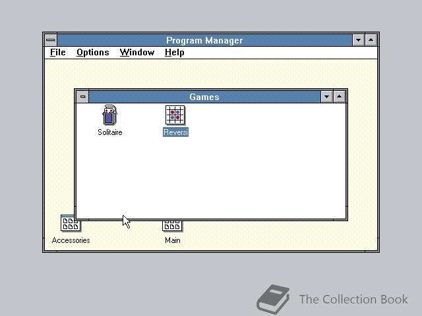Minimize the Program Manager window
This screenshot has width=422, height=316.
358,40
